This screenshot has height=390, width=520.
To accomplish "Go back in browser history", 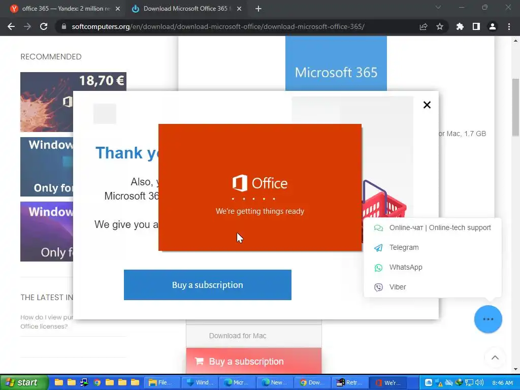I will pos(11,26).
